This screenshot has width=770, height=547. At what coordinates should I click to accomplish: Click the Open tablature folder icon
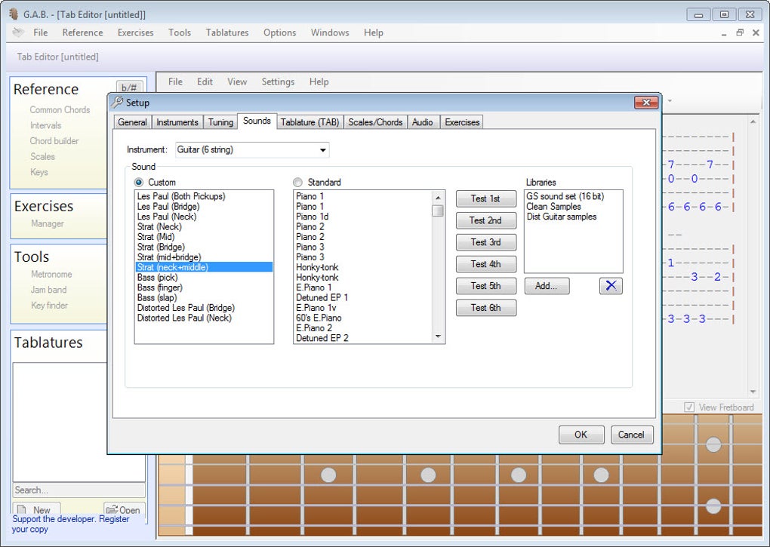112,510
